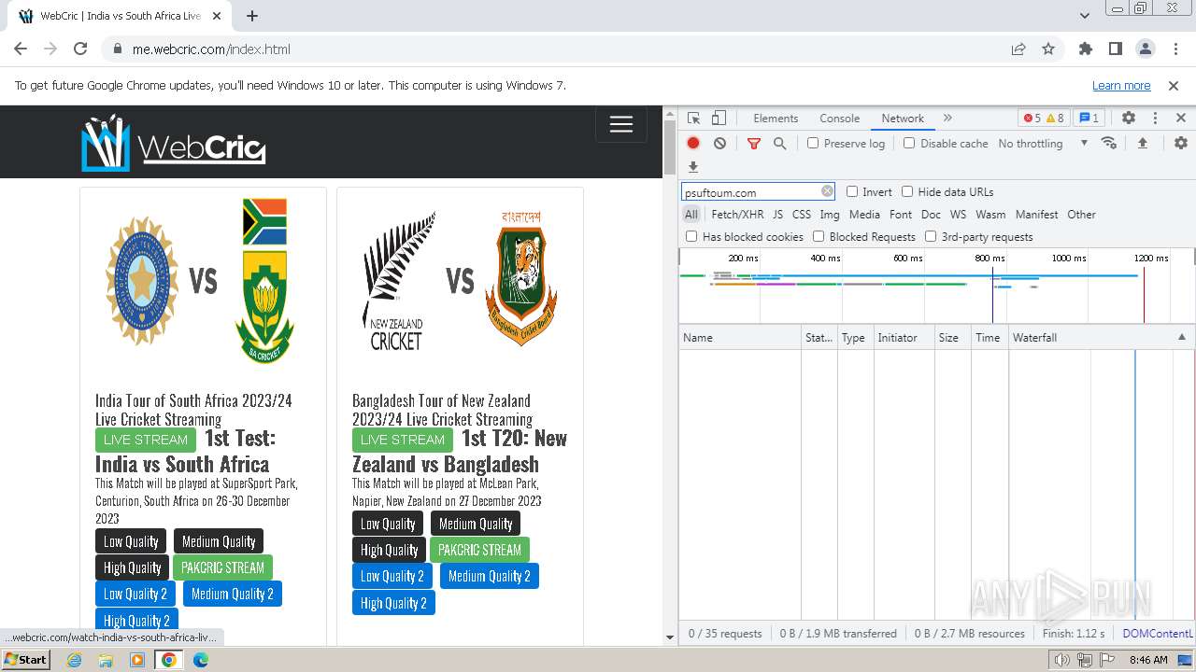Screen dimensions: 1196x672
Task: Open DevTools three-dot customize menu
Action: click(1155, 119)
